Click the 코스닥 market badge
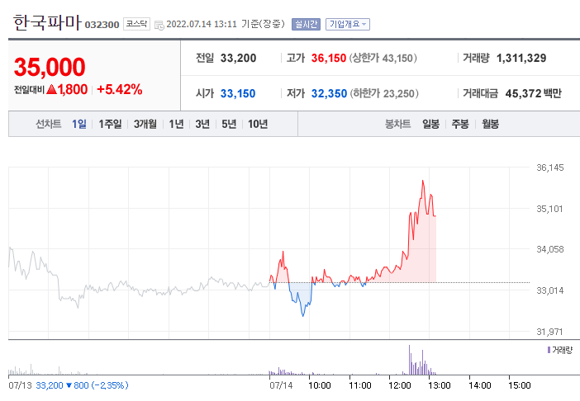This screenshot has height=401, width=580. coord(136,24)
